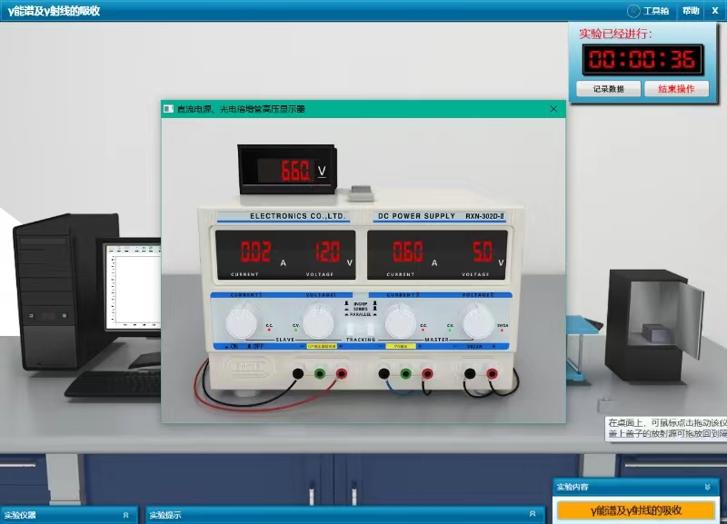Click the master green ground terminal
The height and width of the screenshot is (524, 727).
405,373
